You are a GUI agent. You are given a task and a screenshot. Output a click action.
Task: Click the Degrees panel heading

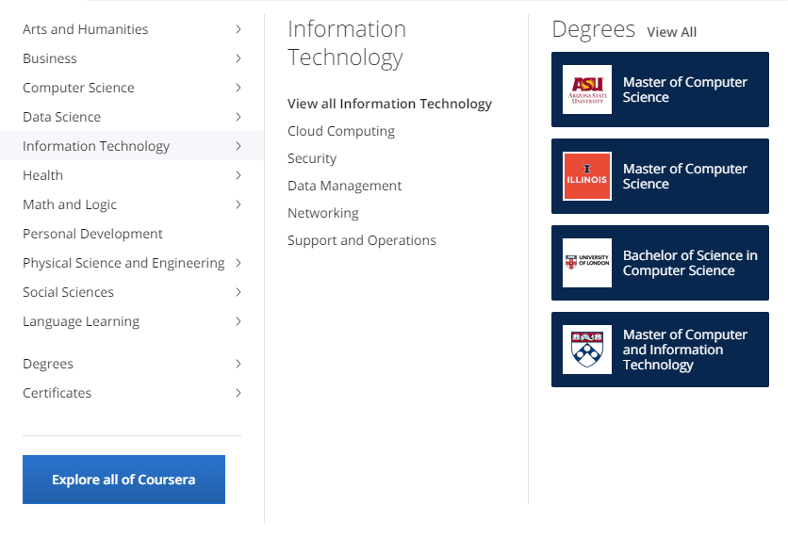(594, 29)
